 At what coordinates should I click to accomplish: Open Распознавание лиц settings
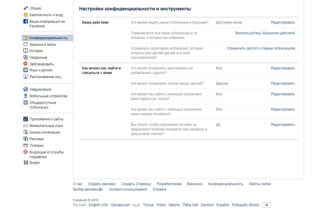(45, 77)
